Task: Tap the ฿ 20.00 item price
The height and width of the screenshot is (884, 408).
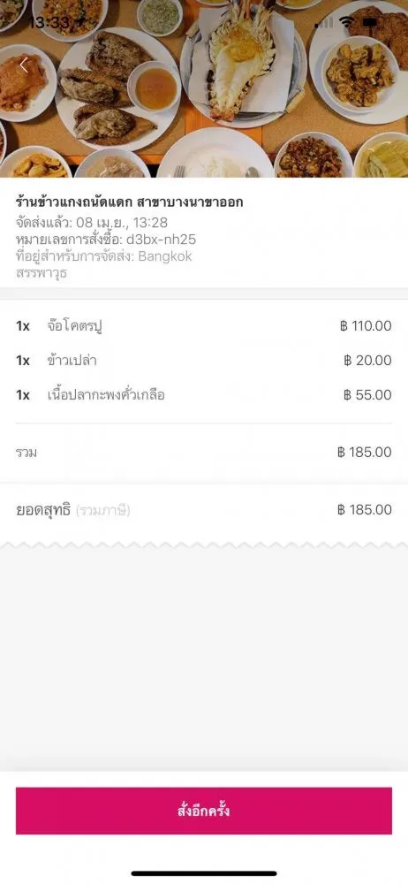Action: pos(367,361)
